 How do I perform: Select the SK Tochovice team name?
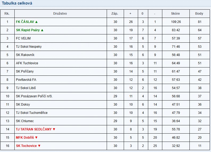pos(26,146)
